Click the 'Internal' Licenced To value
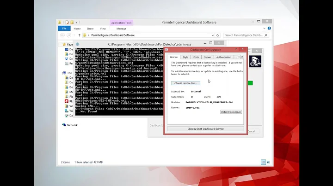The height and width of the screenshot is (186, 333). pyautogui.click(x=196, y=92)
